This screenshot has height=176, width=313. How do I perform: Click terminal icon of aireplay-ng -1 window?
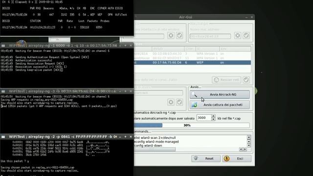point(3,45)
